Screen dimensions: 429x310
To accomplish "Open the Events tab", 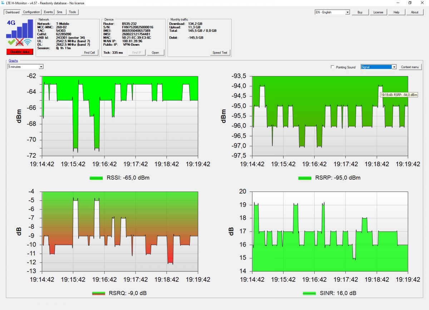I will [x=48, y=12].
